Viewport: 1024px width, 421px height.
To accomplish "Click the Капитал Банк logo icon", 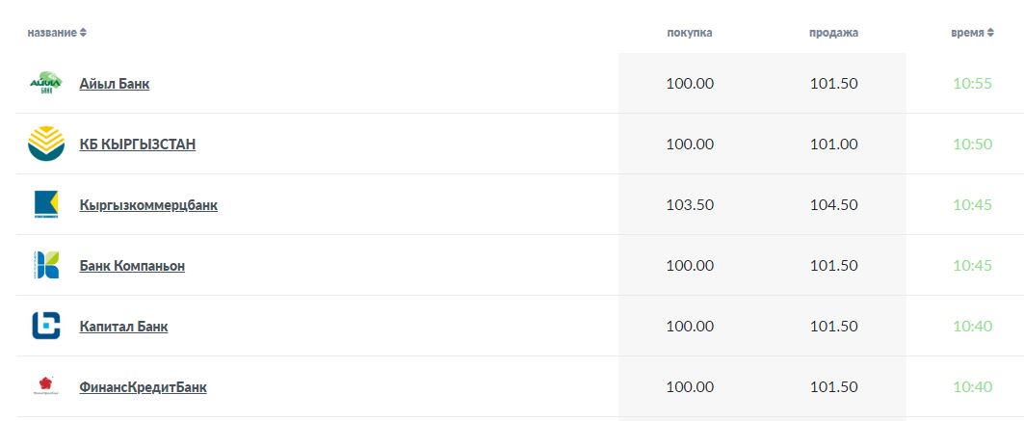I will (45, 326).
